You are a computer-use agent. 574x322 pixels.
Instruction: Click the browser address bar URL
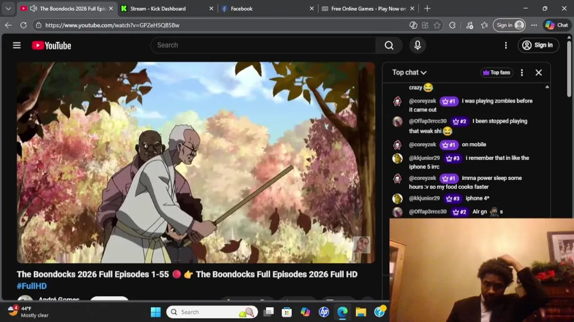[112, 25]
